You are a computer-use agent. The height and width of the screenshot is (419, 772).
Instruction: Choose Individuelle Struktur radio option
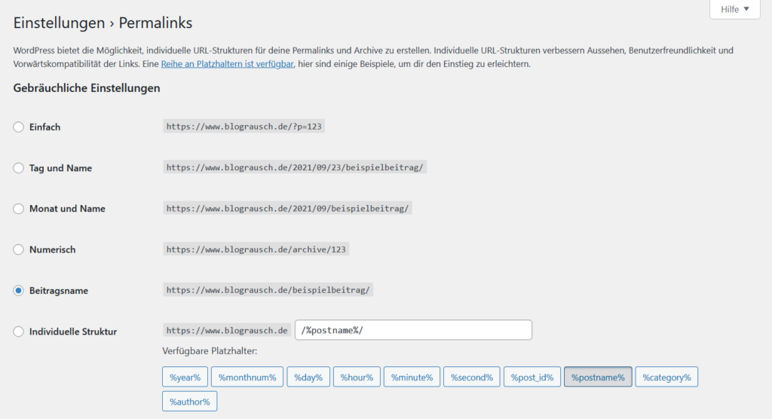[18, 332]
